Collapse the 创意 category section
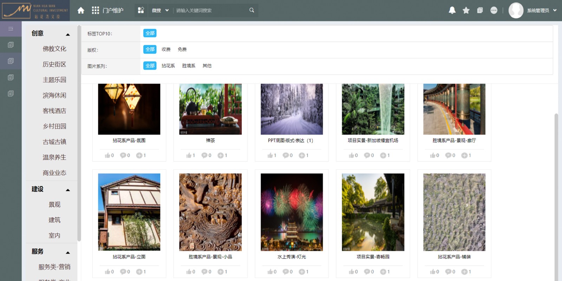 pos(68,34)
